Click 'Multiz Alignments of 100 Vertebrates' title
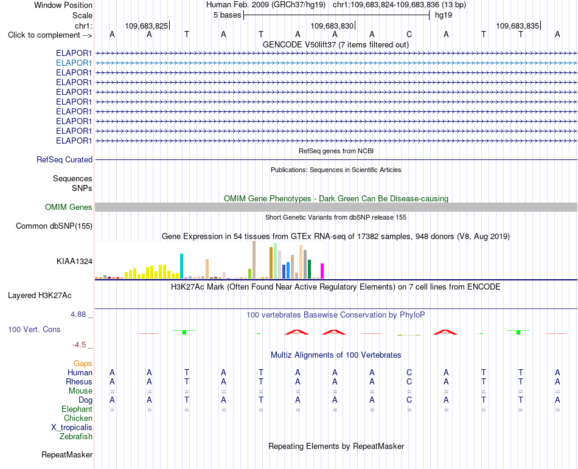The width and height of the screenshot is (578, 469). [x=336, y=355]
